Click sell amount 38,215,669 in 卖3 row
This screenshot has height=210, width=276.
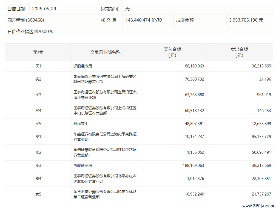pos(261,165)
